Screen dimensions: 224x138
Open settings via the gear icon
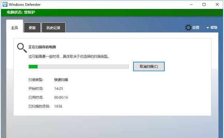[x=188, y=28]
